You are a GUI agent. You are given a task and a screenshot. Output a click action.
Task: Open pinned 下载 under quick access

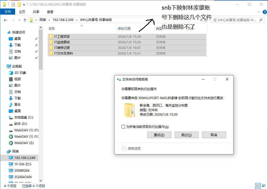(17, 45)
